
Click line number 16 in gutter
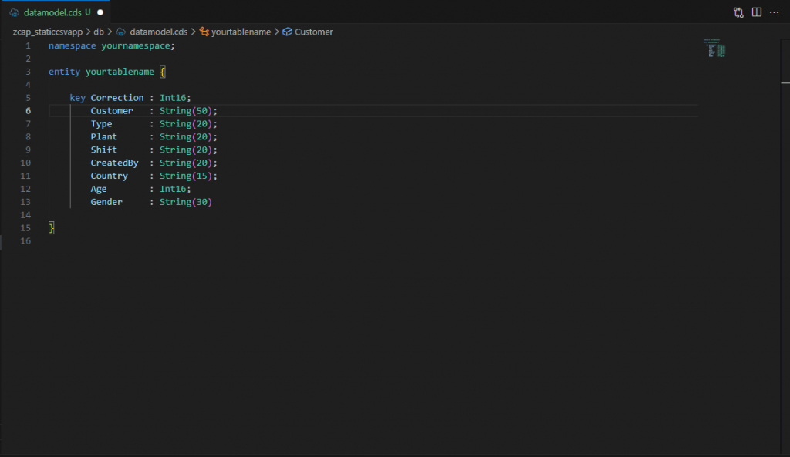[25, 241]
